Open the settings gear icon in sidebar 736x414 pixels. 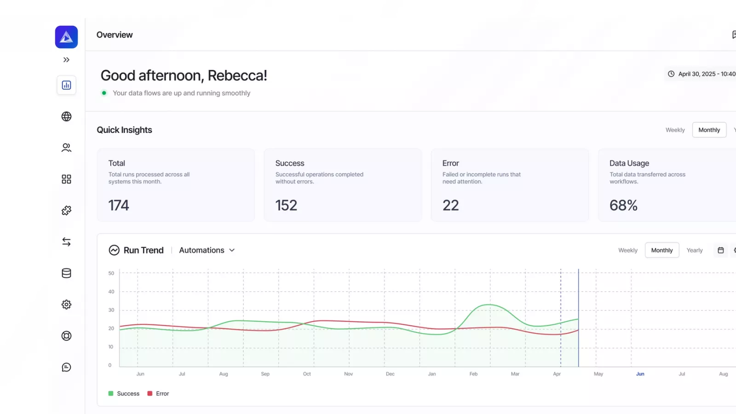(x=66, y=305)
